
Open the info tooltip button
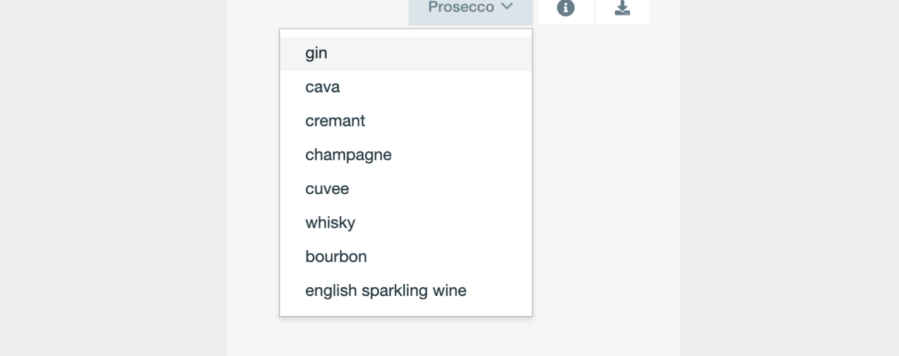565,8
